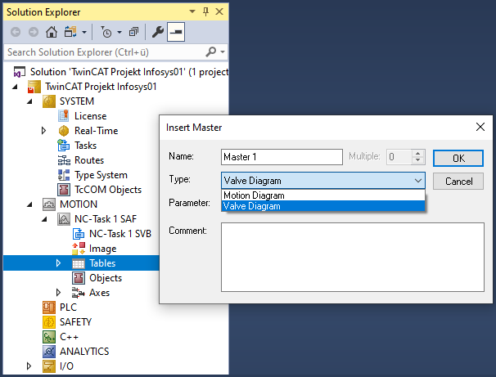Expand the Axes node
The image size is (496, 377).
58,292
